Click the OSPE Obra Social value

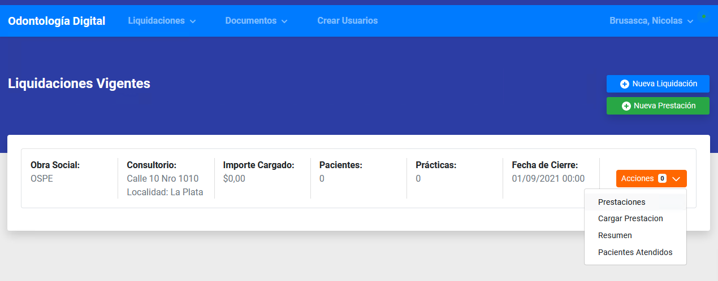pyautogui.click(x=42, y=179)
